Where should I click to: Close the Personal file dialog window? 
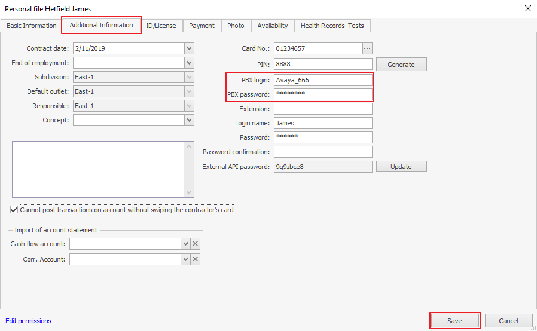527,8
